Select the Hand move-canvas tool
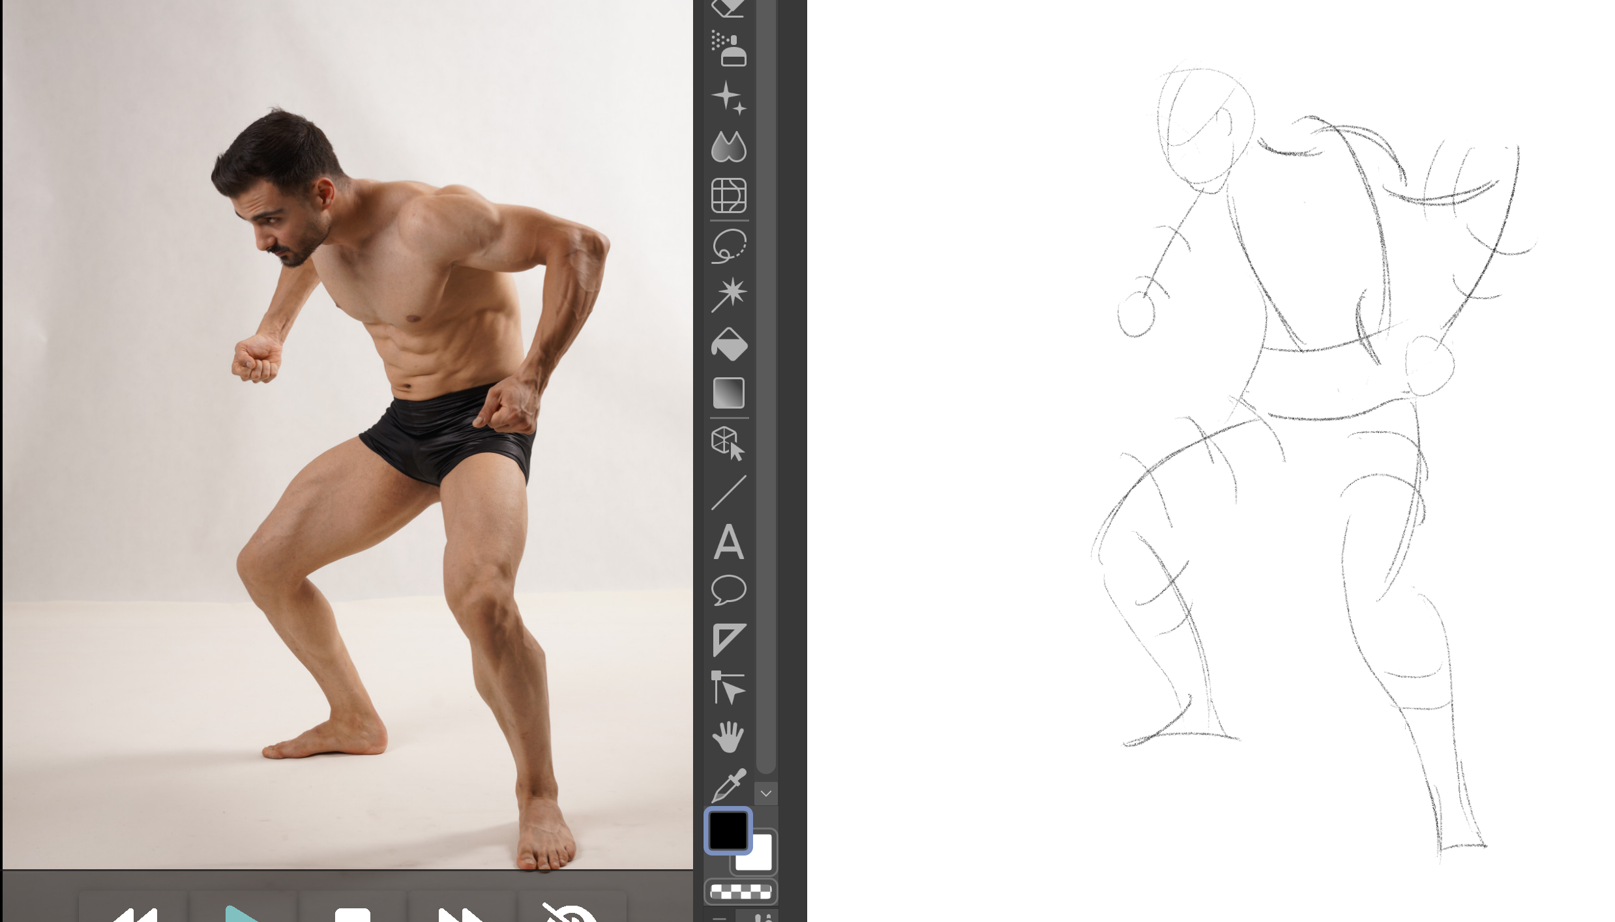This screenshot has height=922, width=1615. (x=728, y=738)
